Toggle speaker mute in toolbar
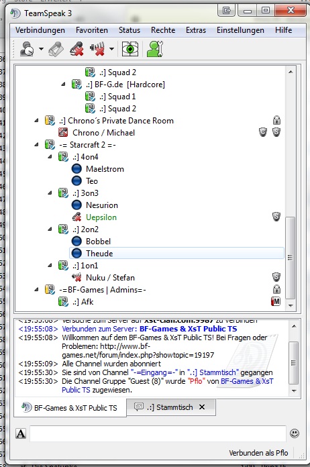The image size is (310, 467). [x=97, y=49]
